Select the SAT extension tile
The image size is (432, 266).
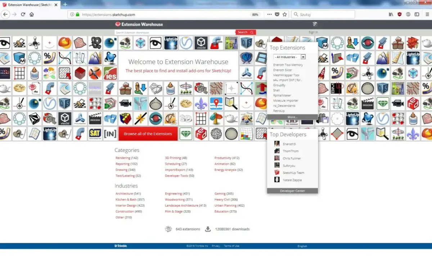[x=95, y=134]
